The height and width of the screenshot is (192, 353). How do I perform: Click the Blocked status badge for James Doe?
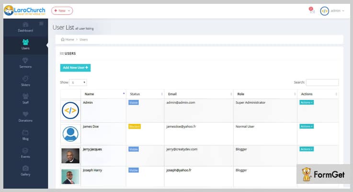click(135, 127)
